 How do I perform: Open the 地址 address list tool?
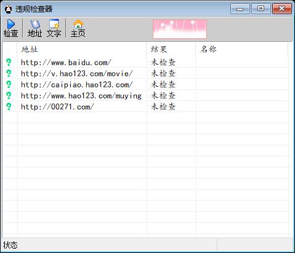tap(34, 28)
